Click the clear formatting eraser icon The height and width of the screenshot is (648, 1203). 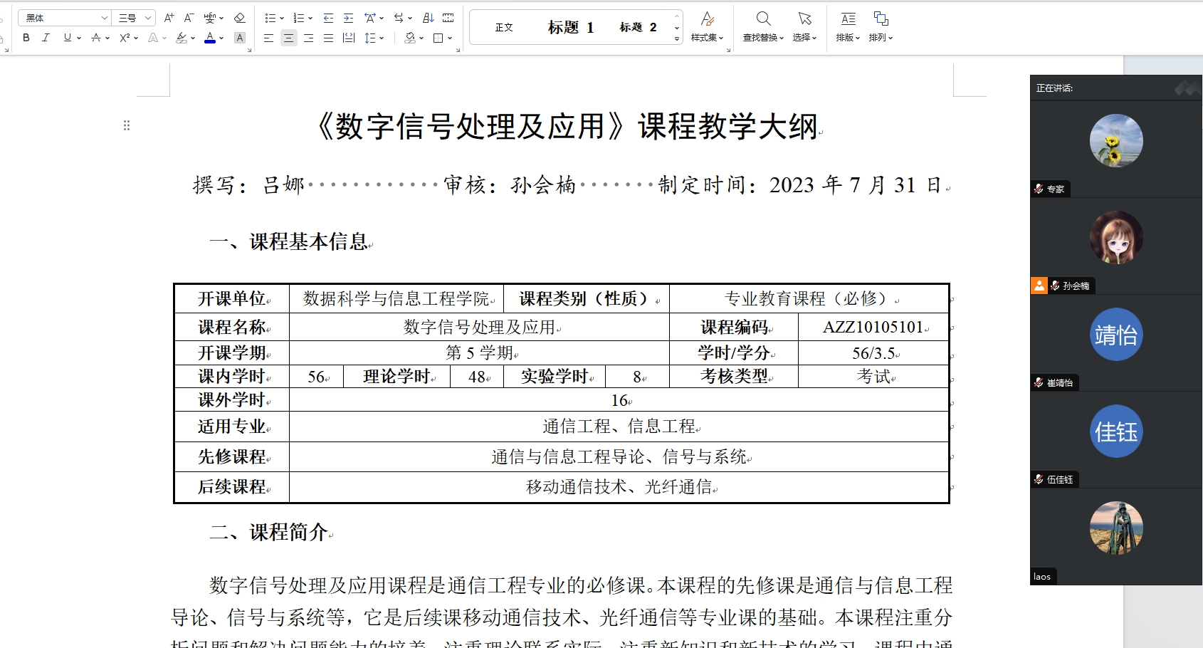click(239, 18)
